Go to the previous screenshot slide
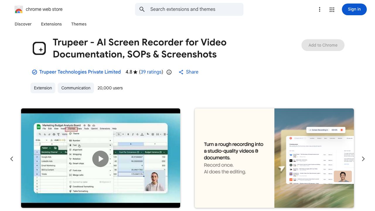375x211 pixels. 12,159
